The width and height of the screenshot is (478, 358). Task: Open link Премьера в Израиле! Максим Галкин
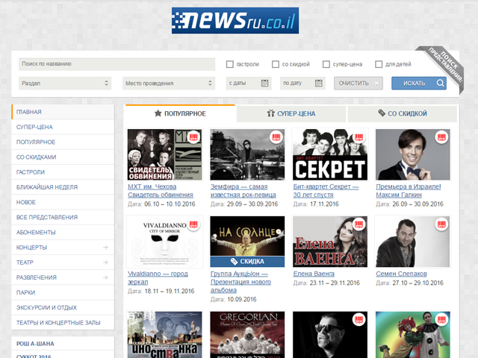coord(409,191)
